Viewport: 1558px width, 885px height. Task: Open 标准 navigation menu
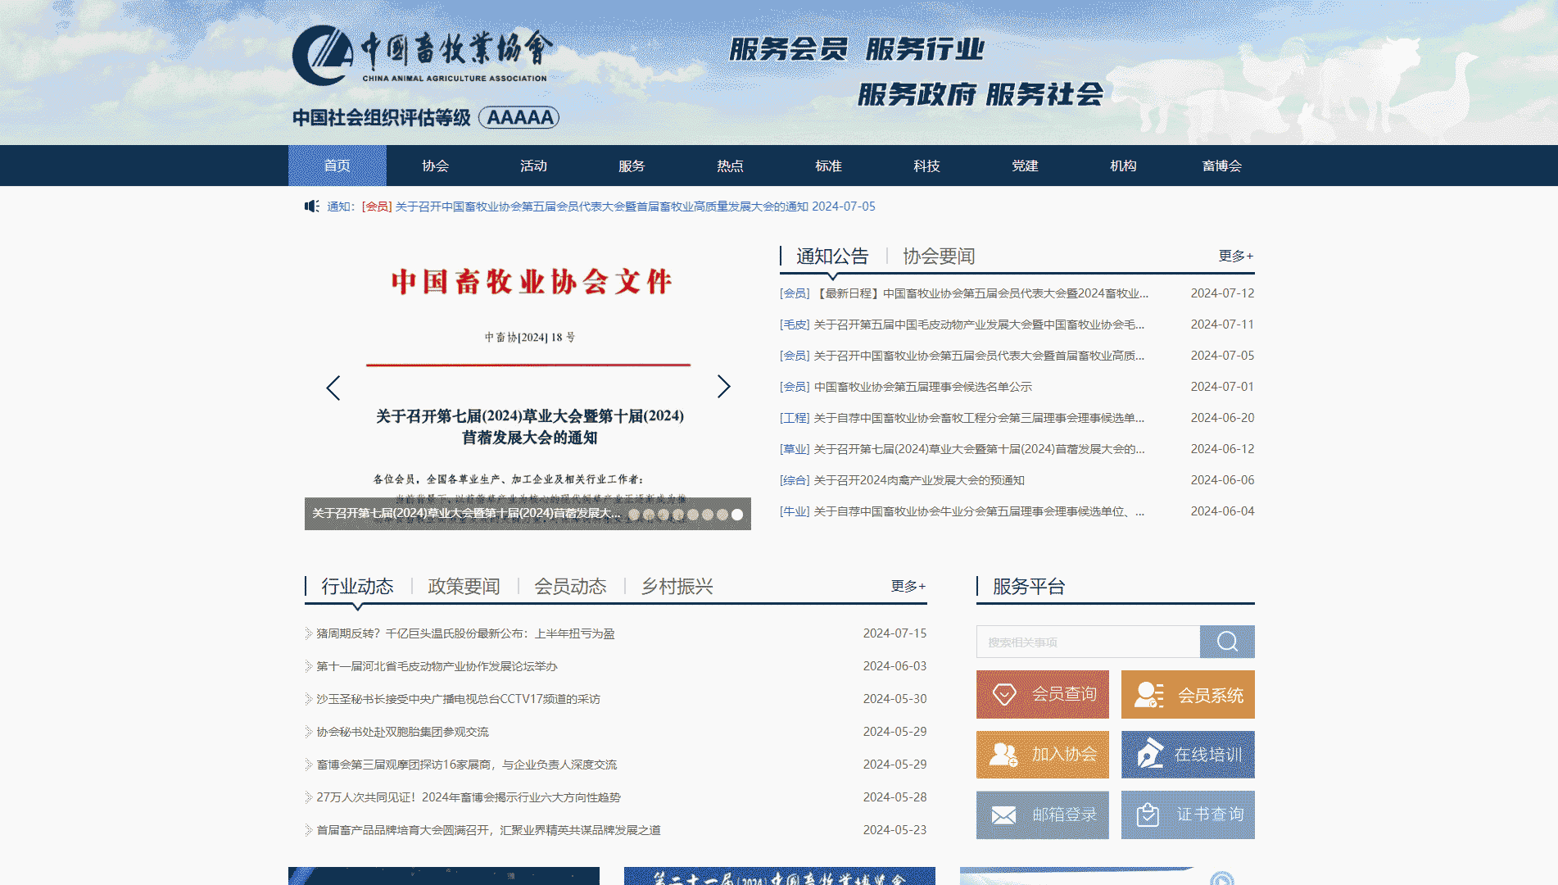(829, 166)
